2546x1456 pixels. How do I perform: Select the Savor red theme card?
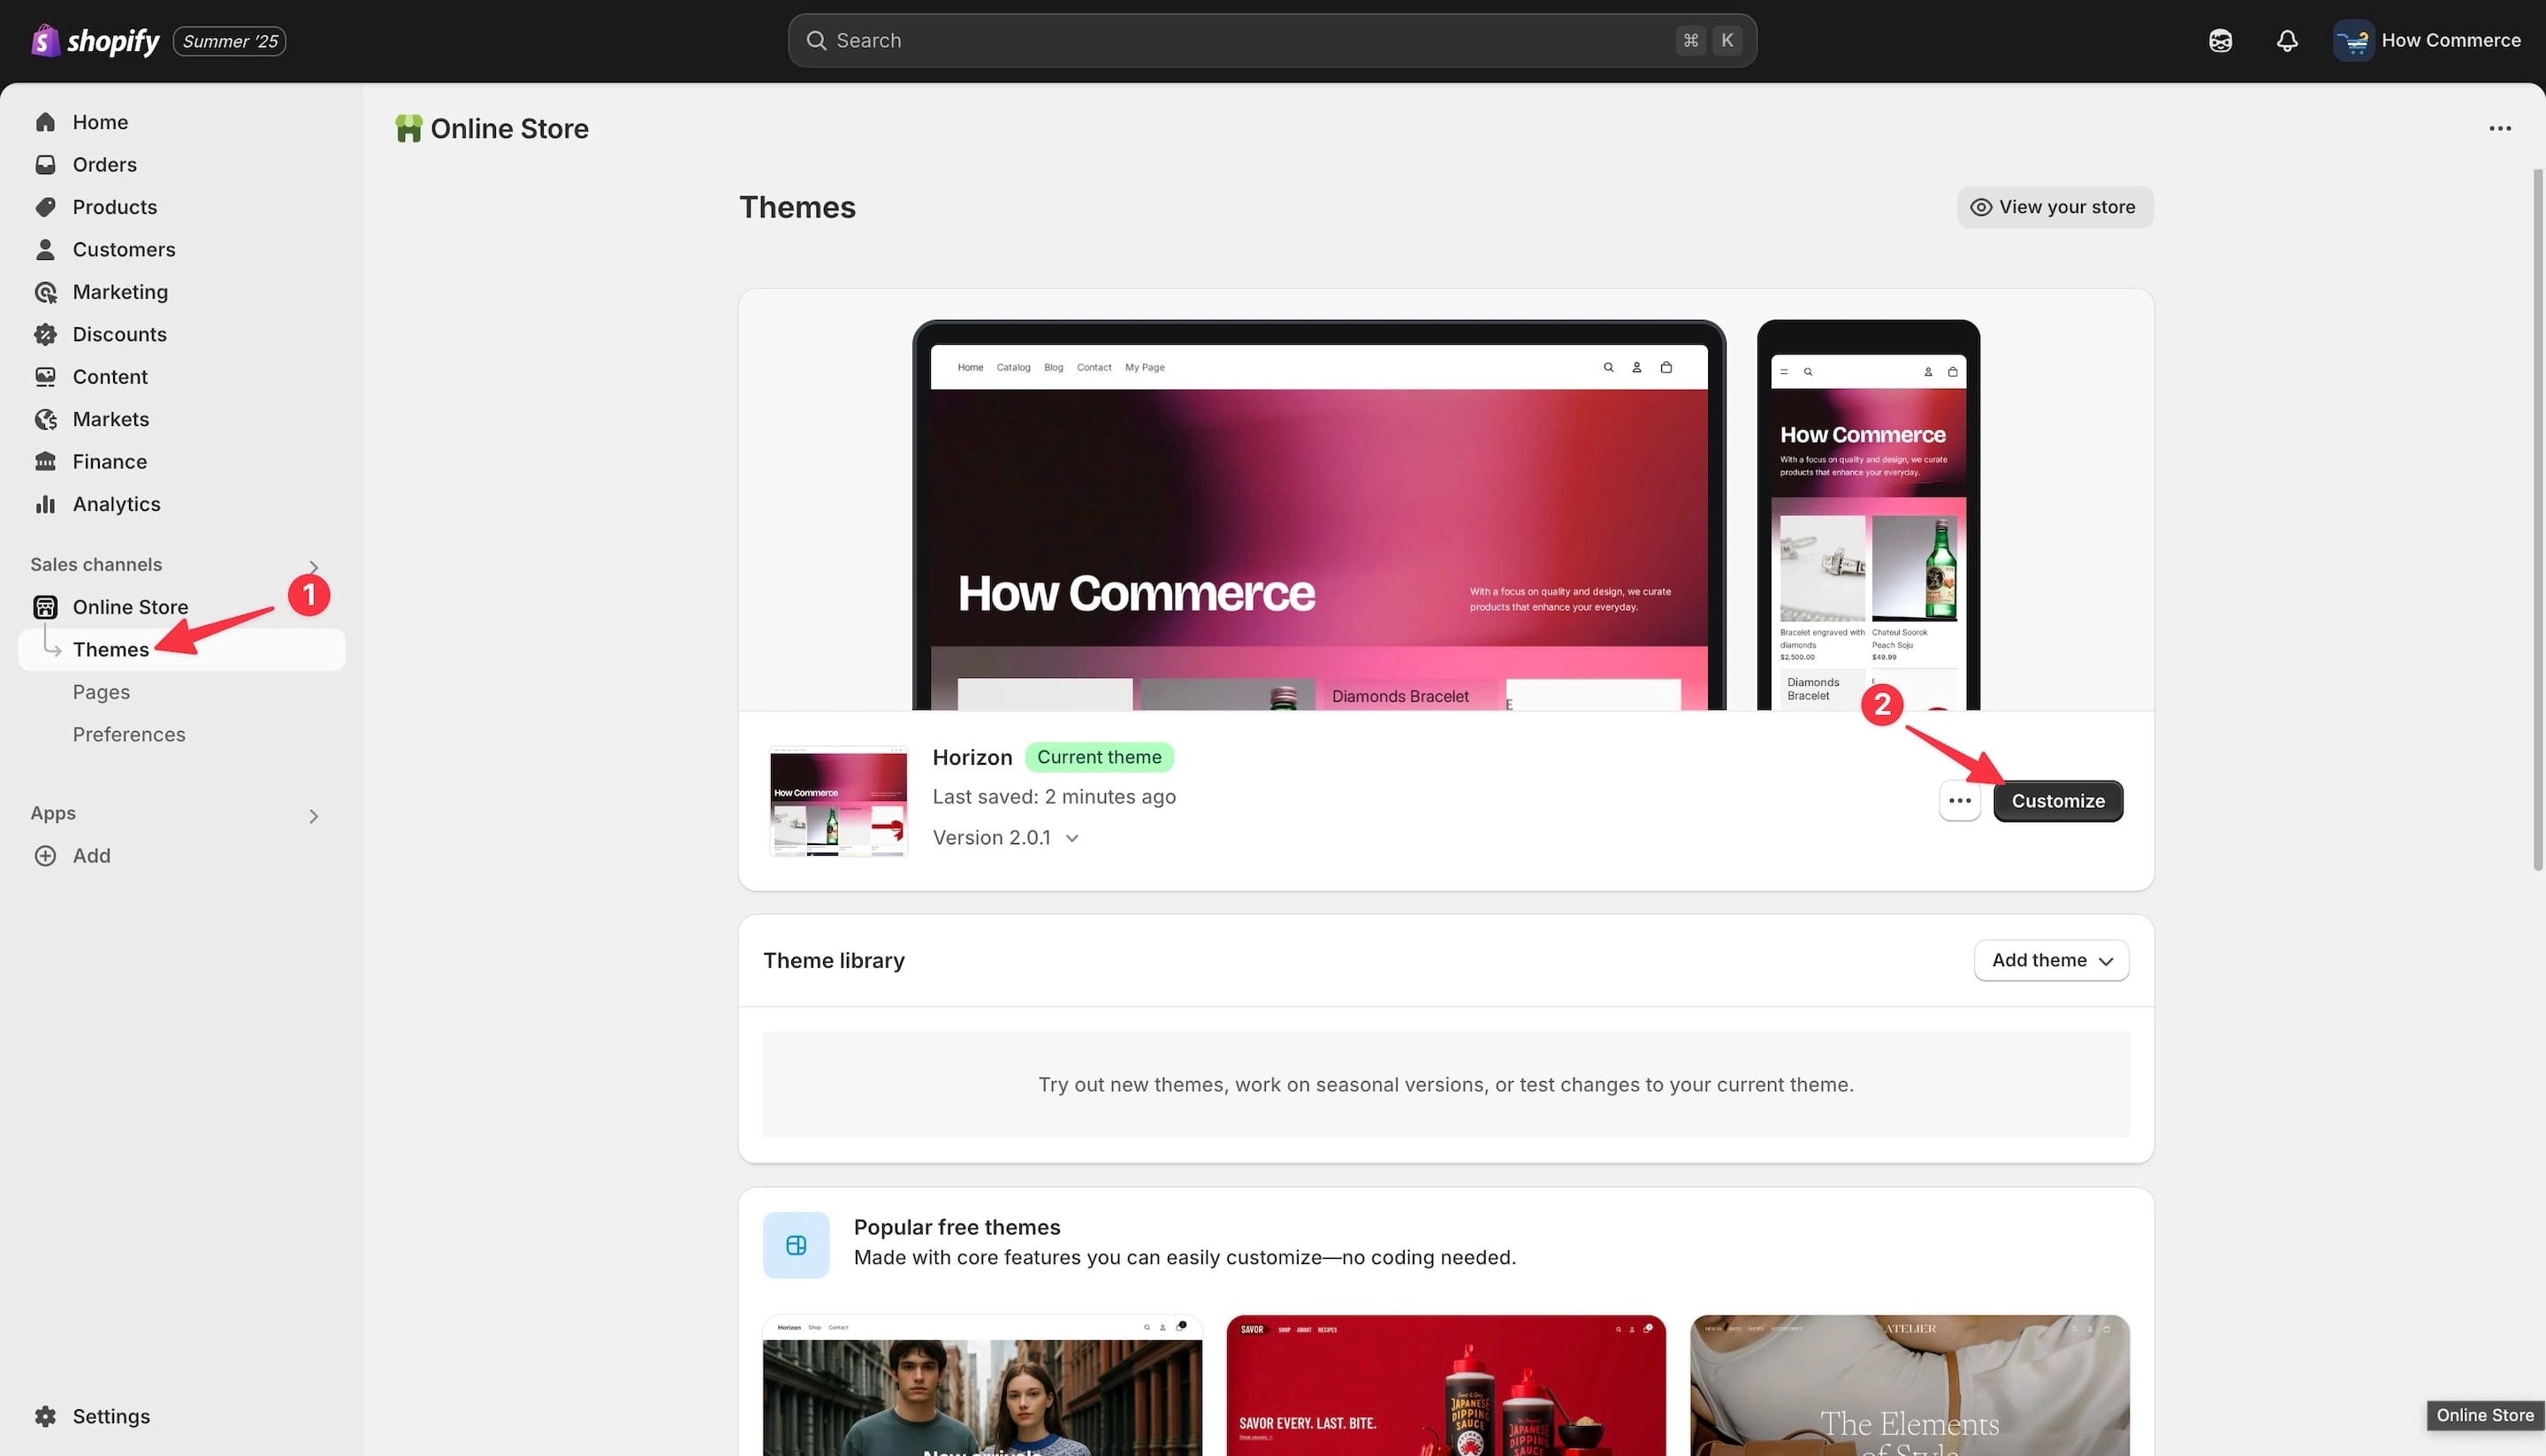1446,1385
